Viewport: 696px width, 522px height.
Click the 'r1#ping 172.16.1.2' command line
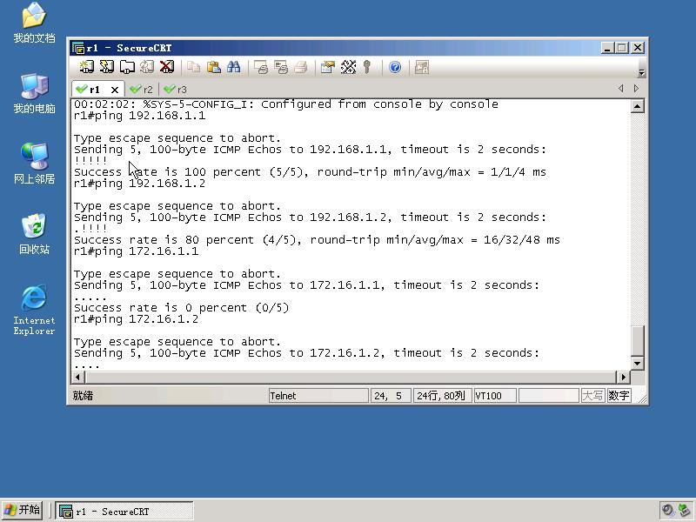tap(137, 319)
